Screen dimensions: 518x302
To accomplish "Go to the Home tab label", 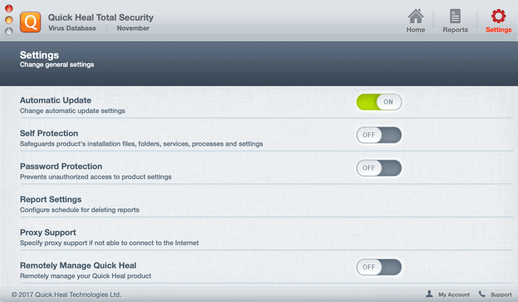I will pos(416,30).
